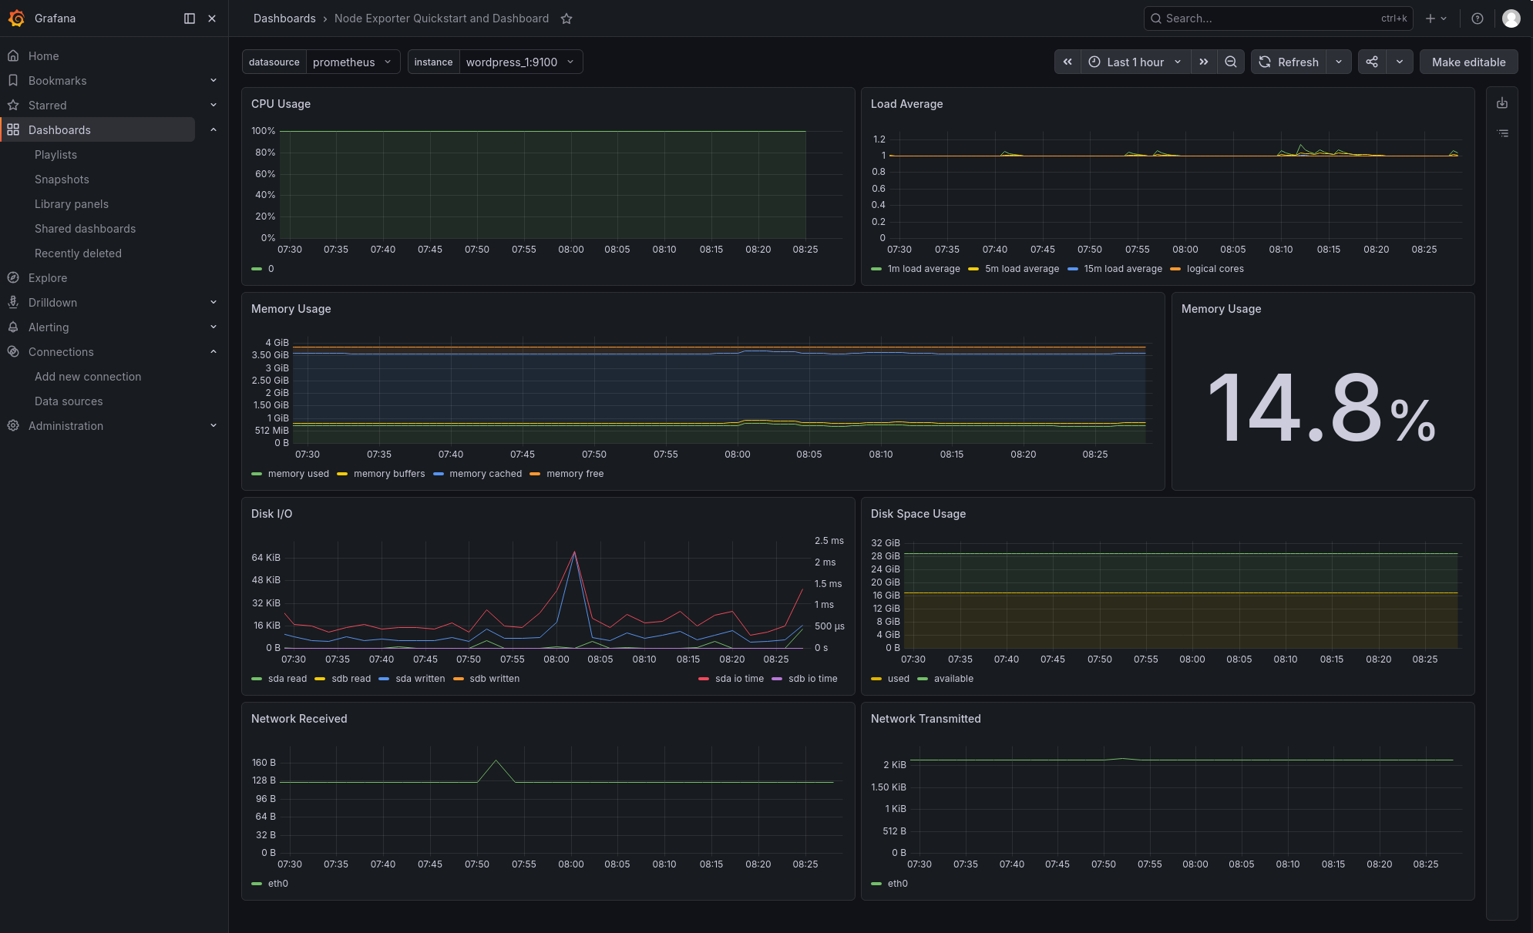Open the dashboard outline icon

(1502, 133)
